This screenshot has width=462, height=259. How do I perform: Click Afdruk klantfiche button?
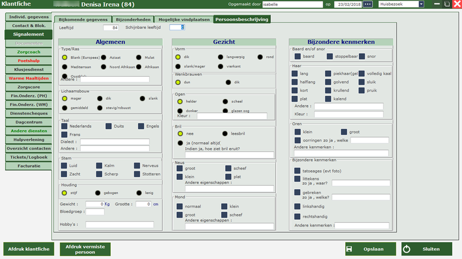pyautogui.click(x=28, y=249)
